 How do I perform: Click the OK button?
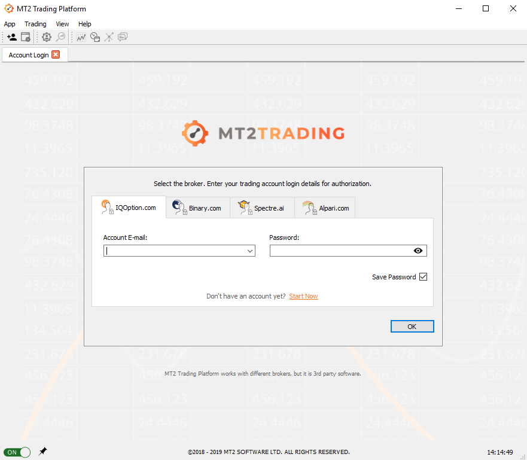click(412, 326)
